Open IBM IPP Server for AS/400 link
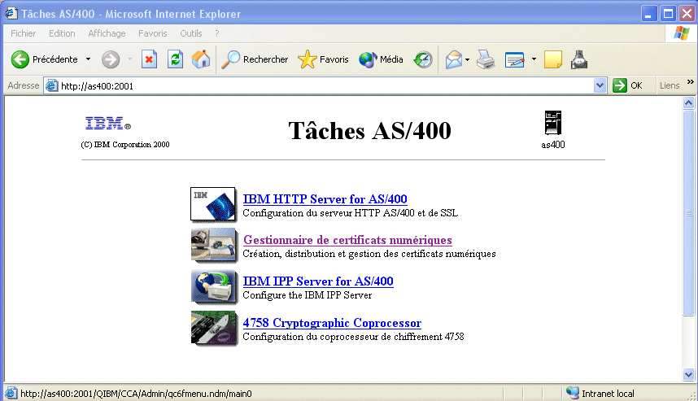Screen dimensions: 698x401 [x=318, y=281]
